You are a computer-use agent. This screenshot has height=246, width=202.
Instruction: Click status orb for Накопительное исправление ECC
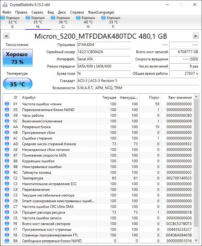click(x=7, y=184)
